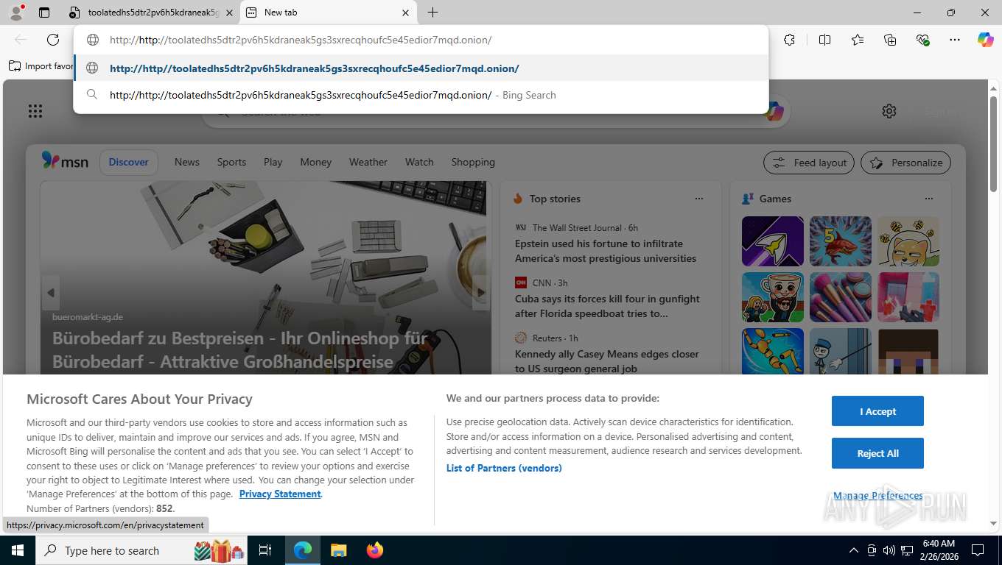Switch to the Watch tab
The width and height of the screenshot is (1002, 565).
click(419, 162)
